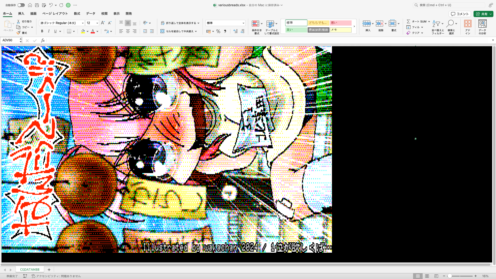496x279 pixels.
Task: Switch to the 挿入 ribbon tab
Action: [21, 14]
